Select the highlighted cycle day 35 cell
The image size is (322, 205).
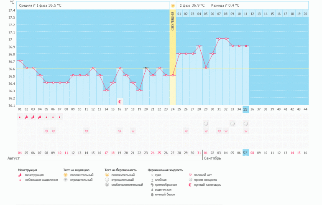click(246, 109)
